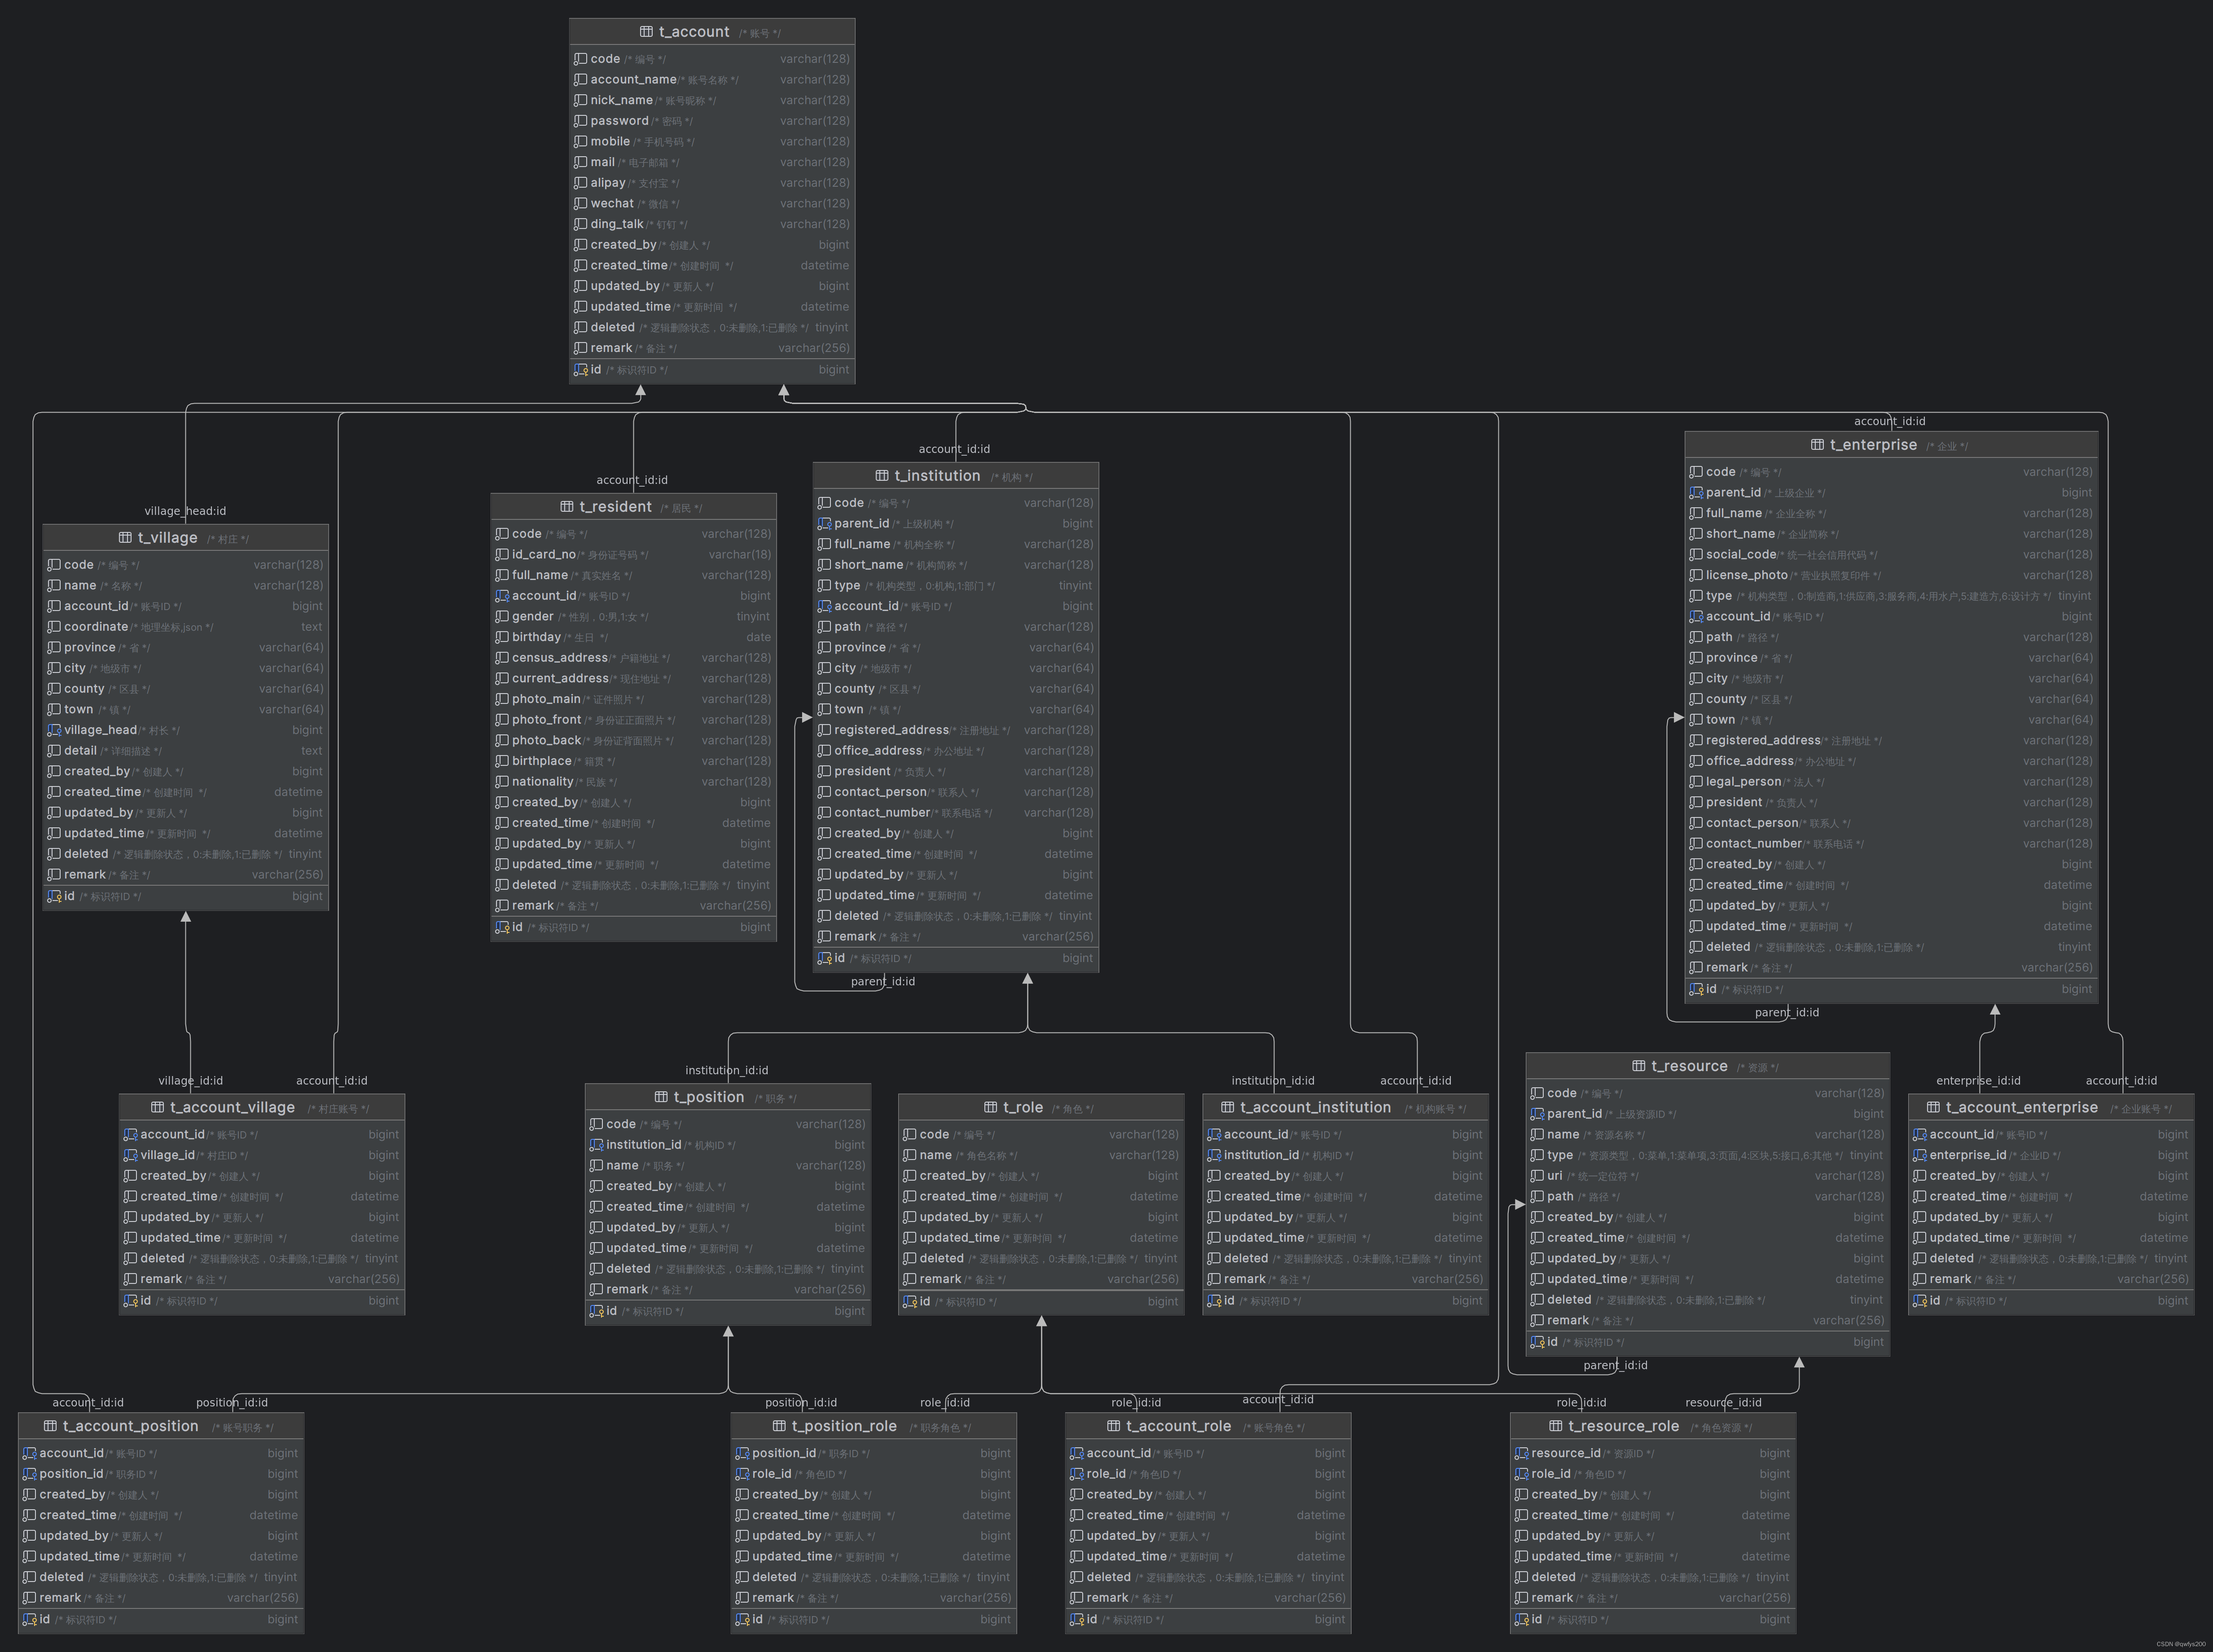Click the table icon next to t_resource
Image resolution: width=2213 pixels, height=1652 pixels.
click(1638, 1066)
